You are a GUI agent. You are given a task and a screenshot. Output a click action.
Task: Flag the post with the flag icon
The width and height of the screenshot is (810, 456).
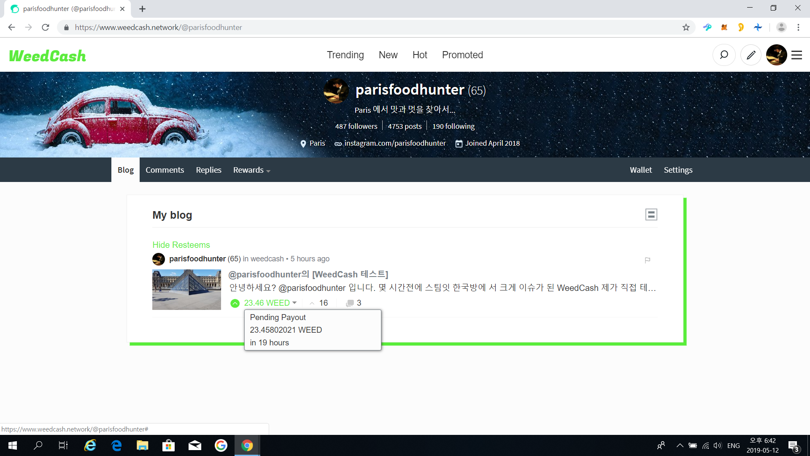click(x=647, y=260)
